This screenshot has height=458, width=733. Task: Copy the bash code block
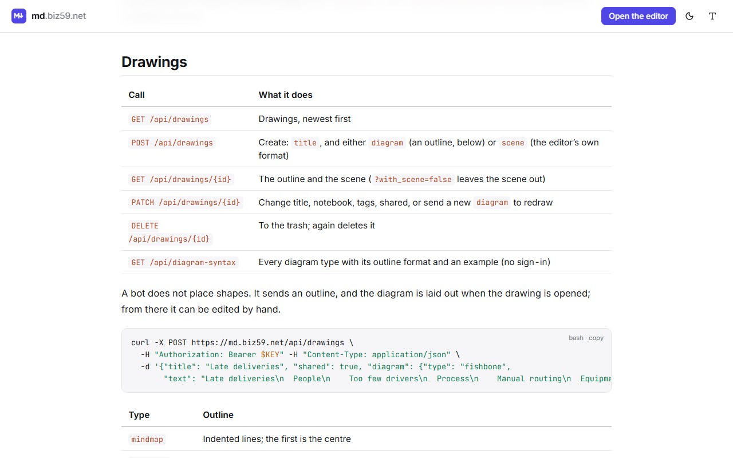click(x=586, y=338)
